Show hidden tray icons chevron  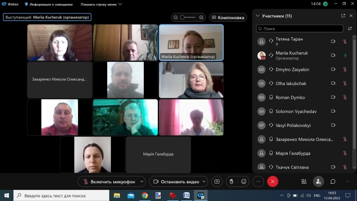coord(282,195)
